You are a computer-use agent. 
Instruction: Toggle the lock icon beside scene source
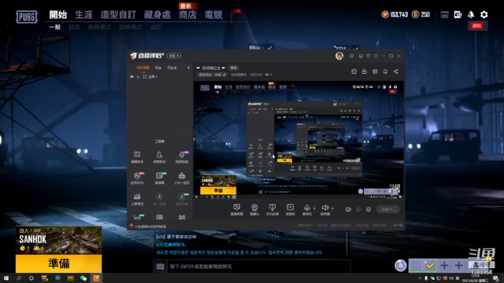point(139,77)
